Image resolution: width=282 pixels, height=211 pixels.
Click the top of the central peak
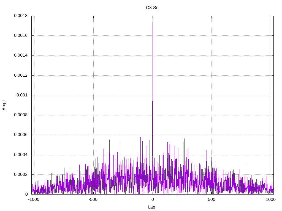(153, 22)
